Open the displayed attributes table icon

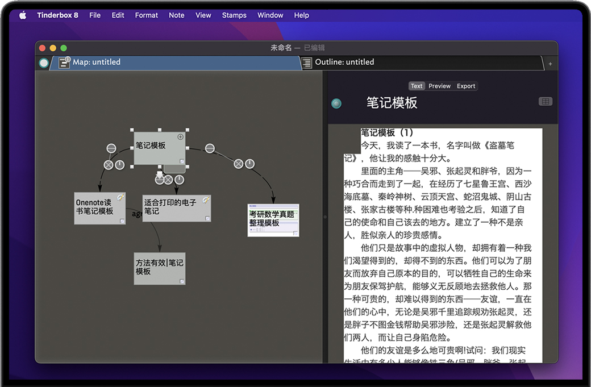[x=545, y=102]
